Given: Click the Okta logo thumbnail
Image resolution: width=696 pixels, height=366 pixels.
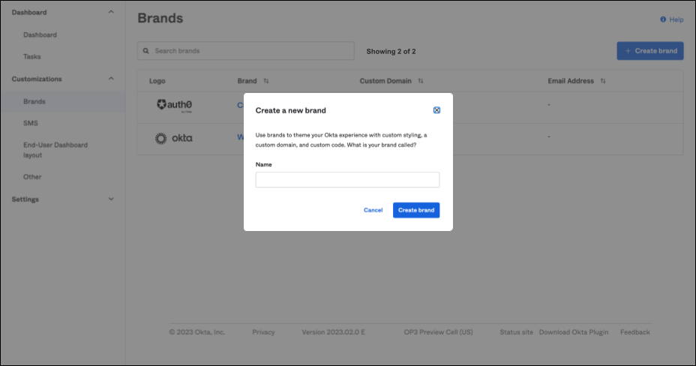Looking at the screenshot, I should [173, 139].
